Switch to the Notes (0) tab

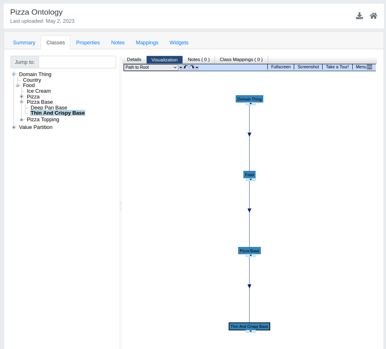click(x=198, y=59)
